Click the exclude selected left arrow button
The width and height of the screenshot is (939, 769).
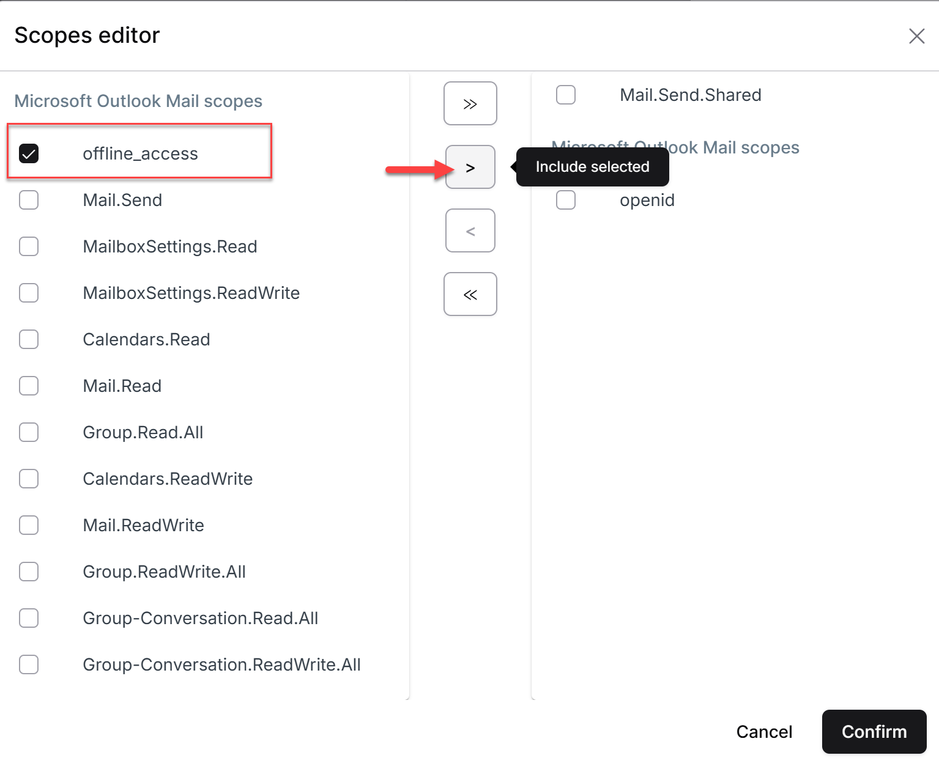[470, 230]
